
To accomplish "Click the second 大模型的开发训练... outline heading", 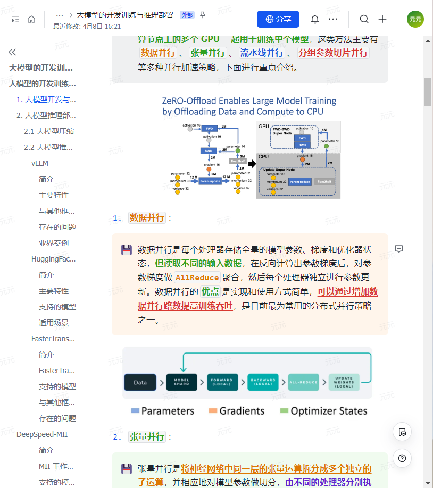I will click(x=43, y=83).
